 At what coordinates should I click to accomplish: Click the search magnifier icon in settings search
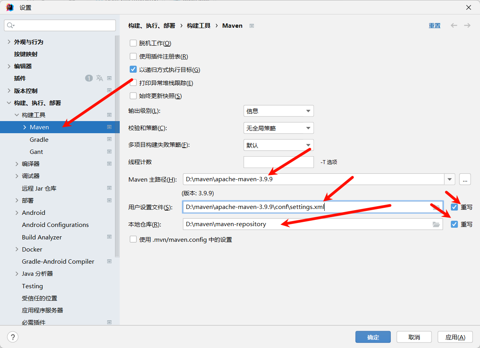pos(10,25)
